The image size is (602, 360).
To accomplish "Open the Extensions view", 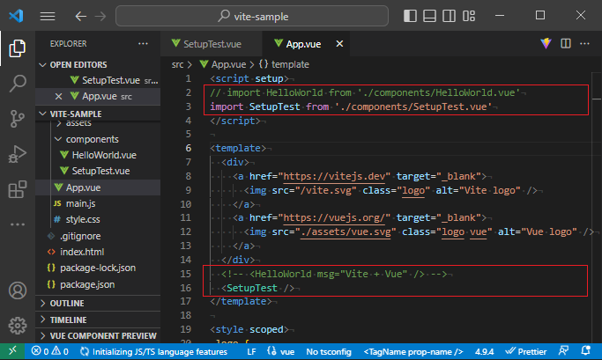I will pyautogui.click(x=18, y=189).
